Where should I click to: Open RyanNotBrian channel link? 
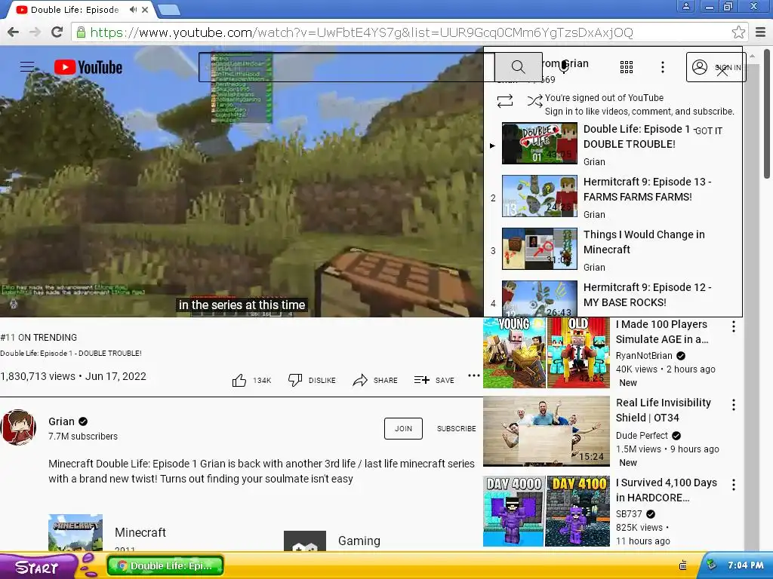644,356
